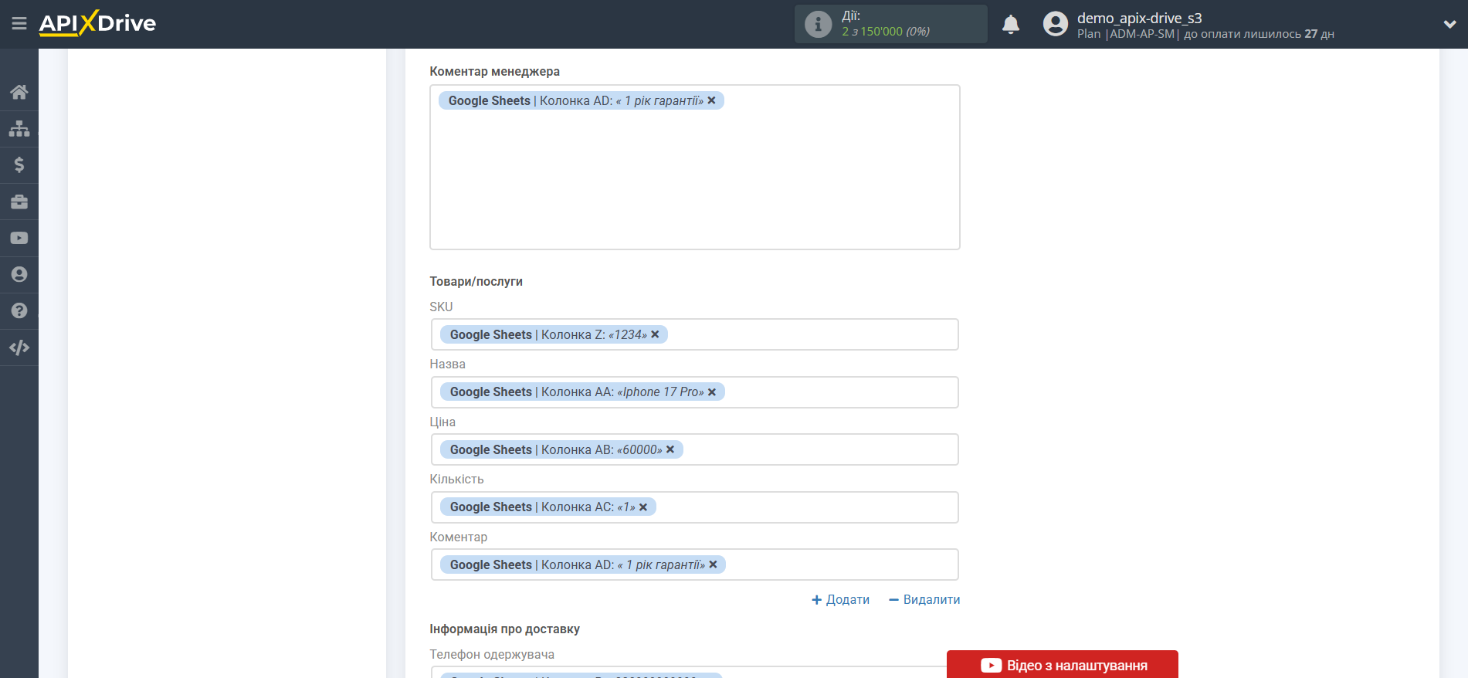Viewport: 1468px width, 678px height.
Task: Click inside the Назва input field
Action: 695,392
